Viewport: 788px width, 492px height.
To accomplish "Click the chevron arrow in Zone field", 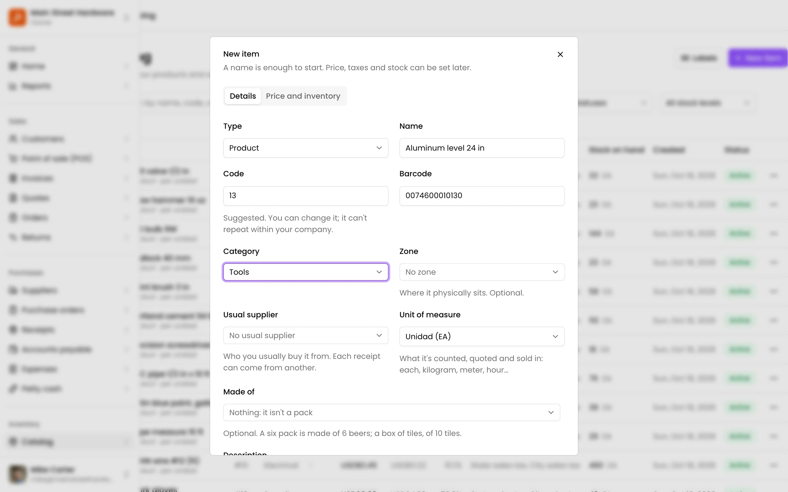I will tap(555, 272).
